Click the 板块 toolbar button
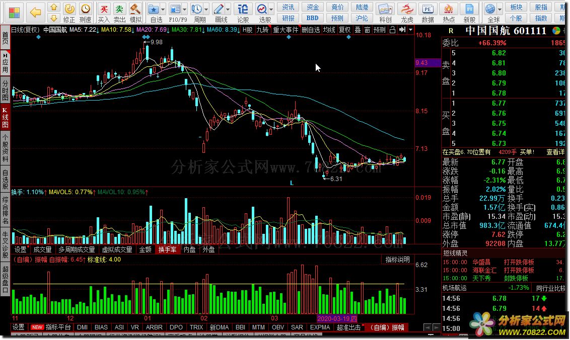Screen dimensions: 570x340 (x=516, y=7)
